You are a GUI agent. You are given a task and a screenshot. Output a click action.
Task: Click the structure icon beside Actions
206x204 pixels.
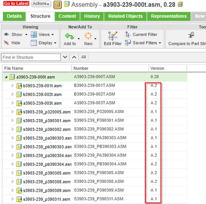tap(58, 5)
